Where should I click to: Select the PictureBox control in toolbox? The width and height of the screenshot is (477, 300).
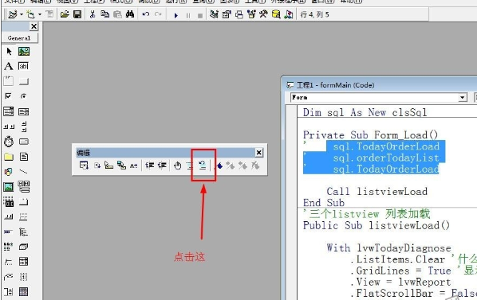24,51
